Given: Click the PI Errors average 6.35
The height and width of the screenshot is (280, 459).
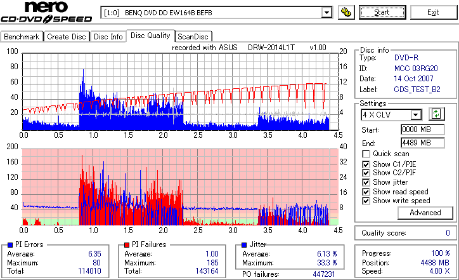Looking at the screenshot, I should (94, 254).
